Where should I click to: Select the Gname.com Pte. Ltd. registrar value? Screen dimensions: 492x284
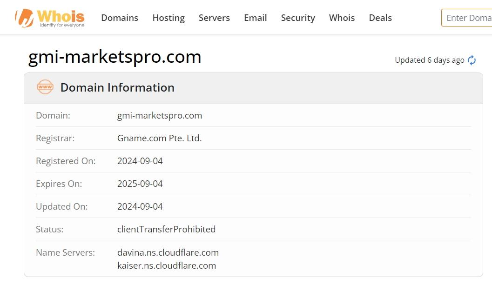click(159, 138)
